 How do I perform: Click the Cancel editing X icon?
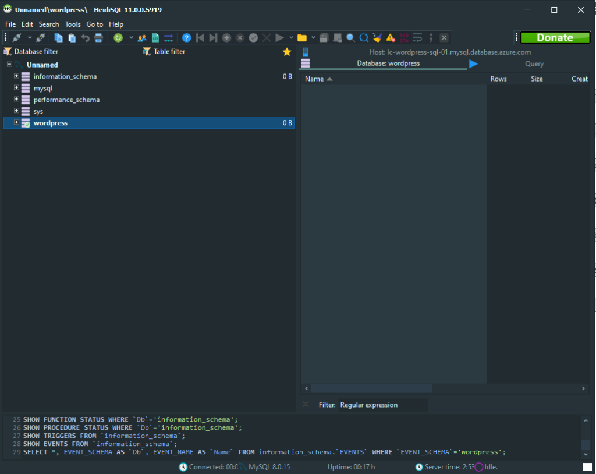[267, 38]
